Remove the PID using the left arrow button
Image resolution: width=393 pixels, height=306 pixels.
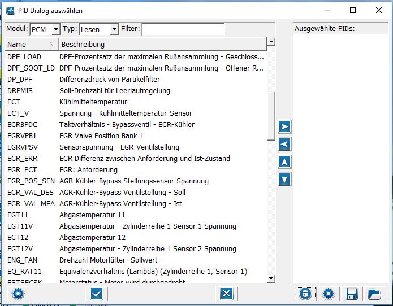pyautogui.click(x=285, y=144)
